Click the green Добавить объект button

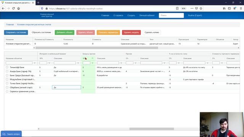(64, 32)
